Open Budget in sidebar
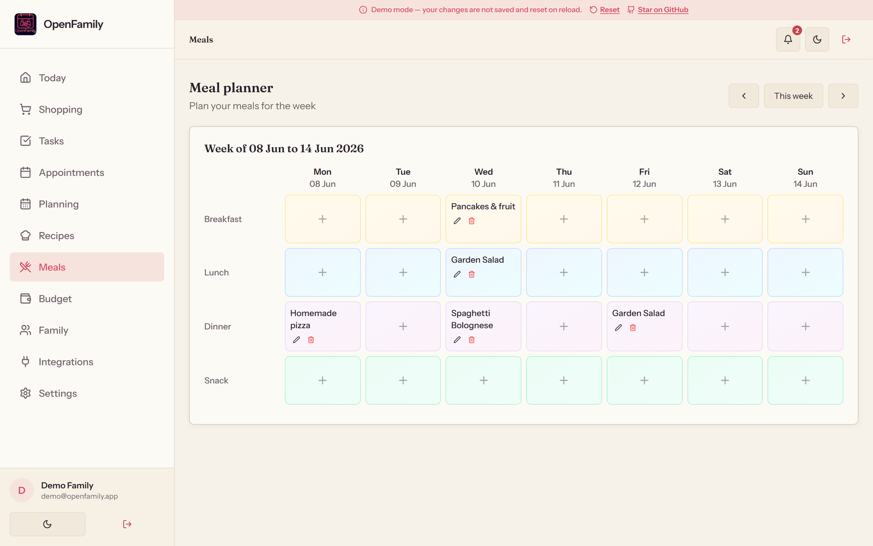The image size is (873, 546). pyautogui.click(x=87, y=299)
